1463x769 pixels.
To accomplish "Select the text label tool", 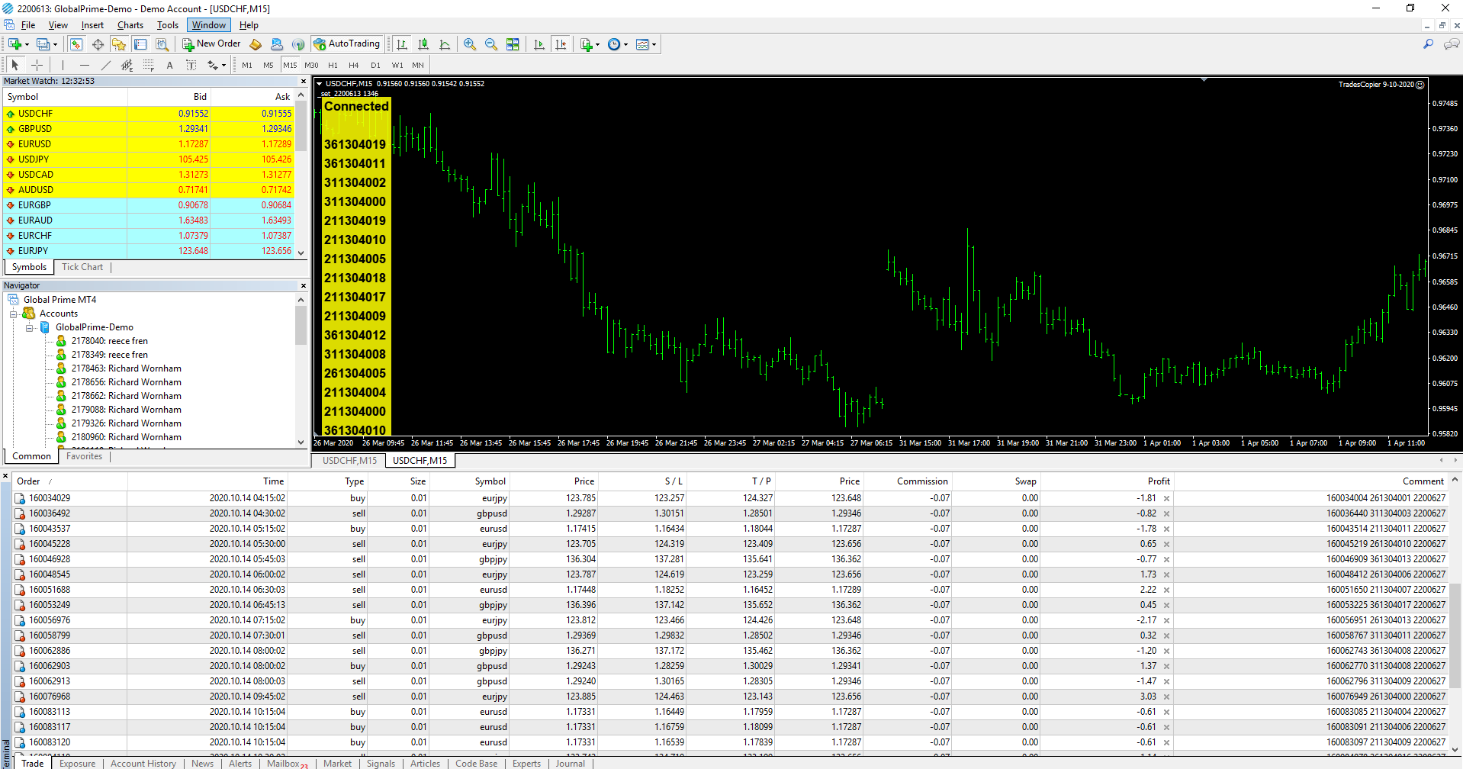I will [191, 65].
